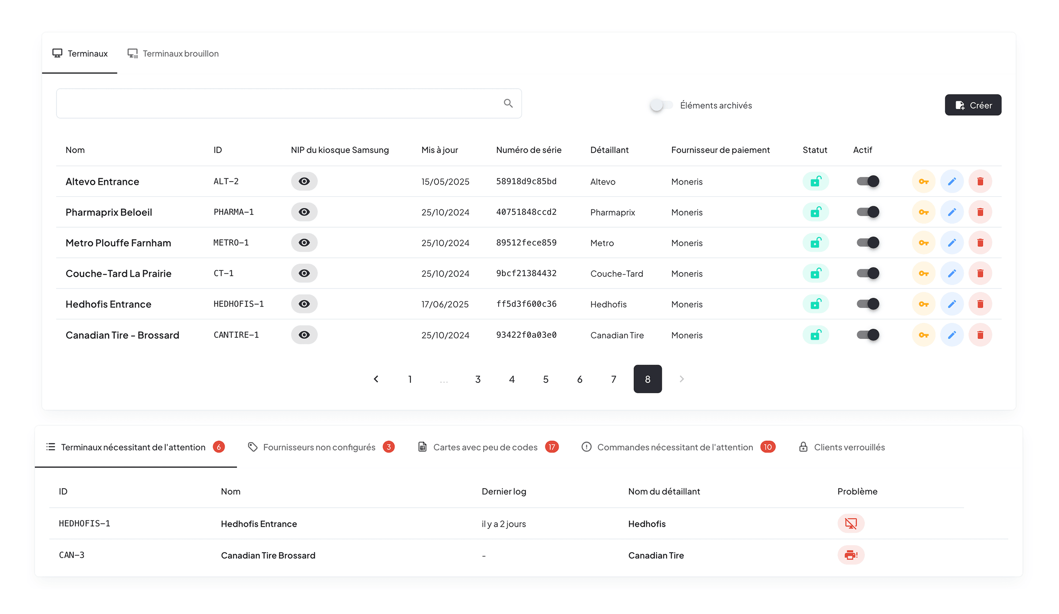Go to previous page chevron
The height and width of the screenshot is (614, 1059).
click(376, 379)
